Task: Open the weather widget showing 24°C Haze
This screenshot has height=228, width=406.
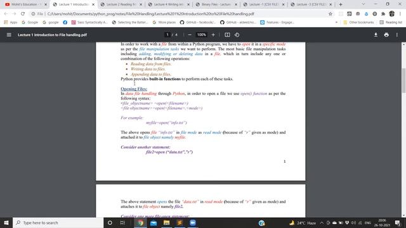Action: [303, 223]
